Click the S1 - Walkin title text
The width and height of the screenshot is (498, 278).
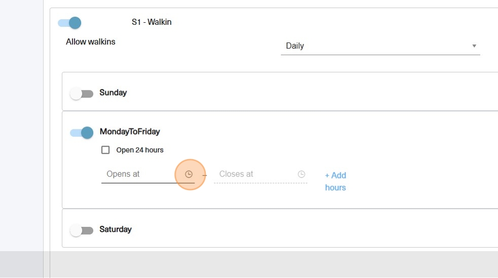pos(151,22)
